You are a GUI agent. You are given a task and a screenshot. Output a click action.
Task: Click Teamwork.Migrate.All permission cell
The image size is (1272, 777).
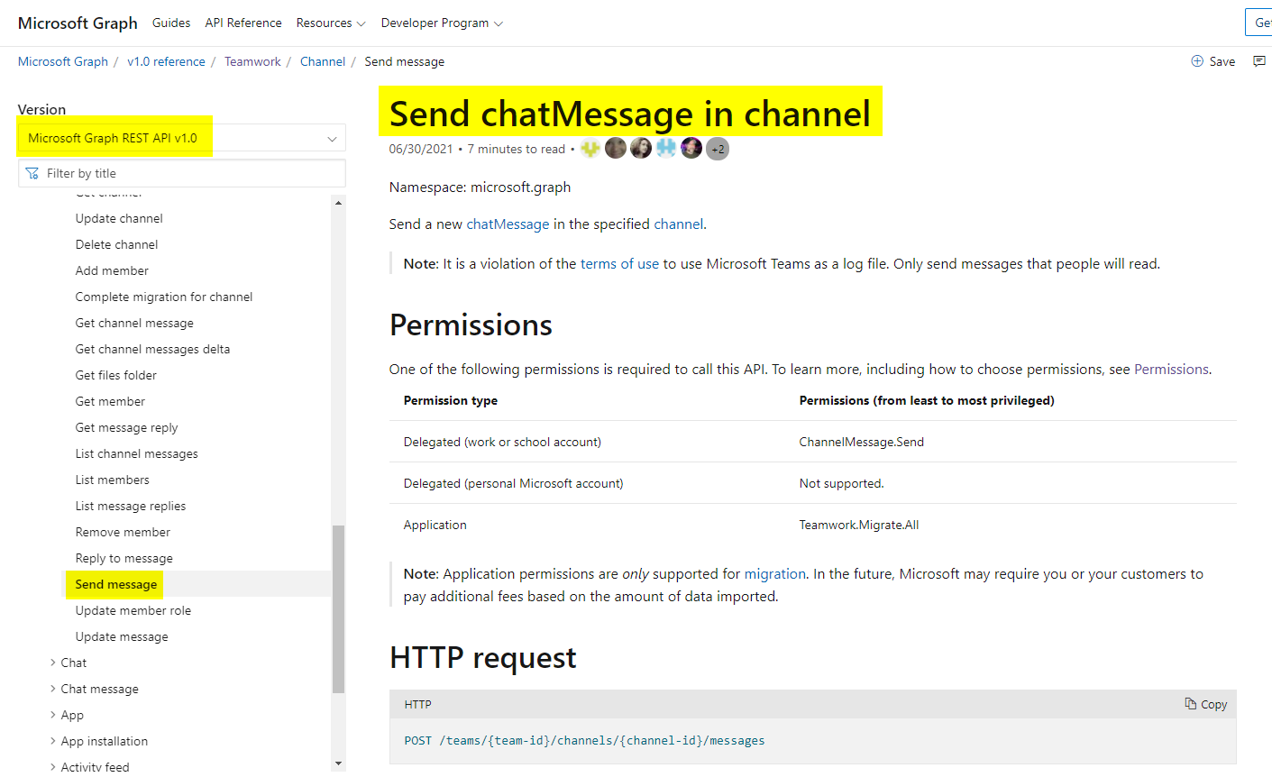coord(858,525)
